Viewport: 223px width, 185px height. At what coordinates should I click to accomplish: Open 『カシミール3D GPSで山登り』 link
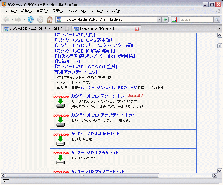pos(86,67)
